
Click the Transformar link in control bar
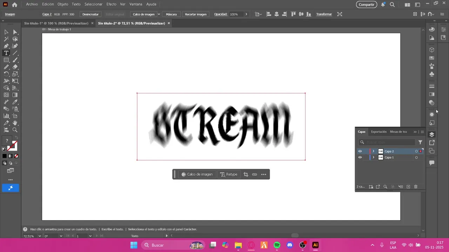(x=324, y=14)
